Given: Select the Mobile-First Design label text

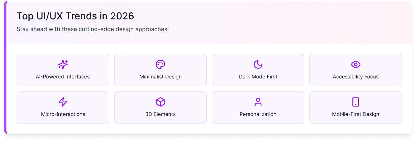Looking at the screenshot, I should point(356,114).
